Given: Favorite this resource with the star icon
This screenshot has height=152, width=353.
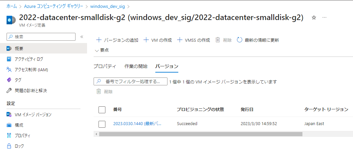Looking at the screenshot, I should (314, 18).
